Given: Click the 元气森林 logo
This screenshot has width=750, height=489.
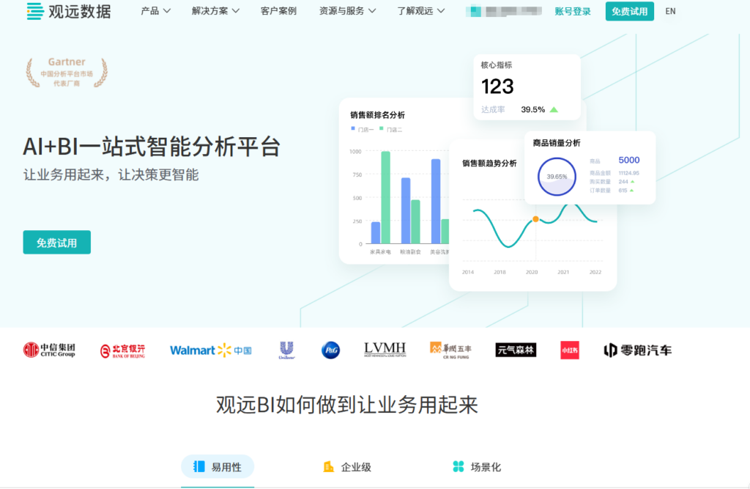Looking at the screenshot, I should coord(516,350).
